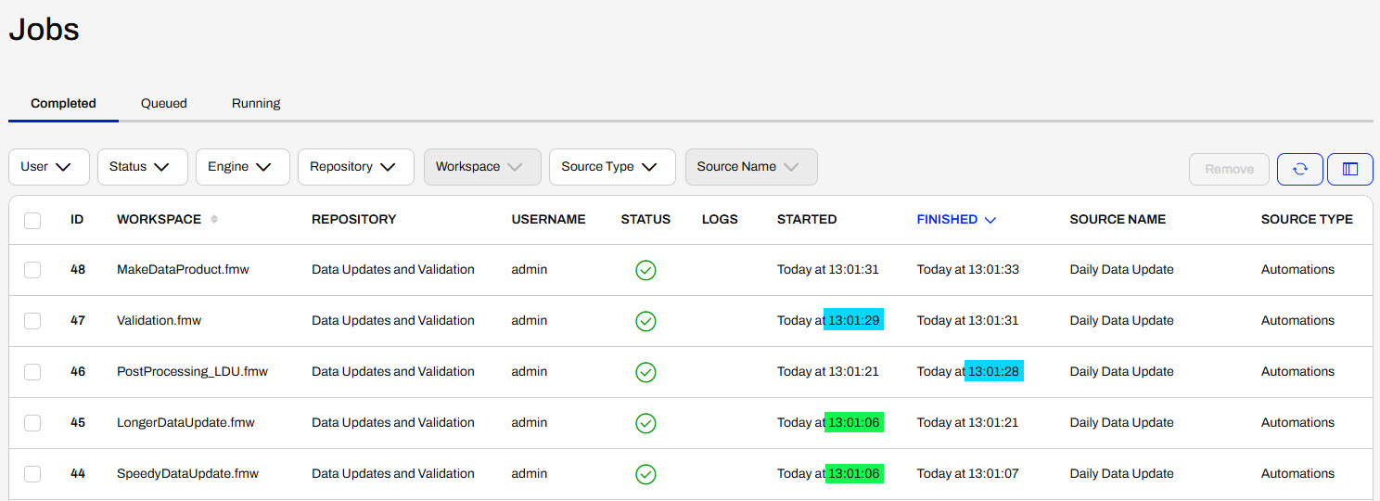Screen dimensions: 1380x501
Task: Click success status icon for Validation.fmw
Action: 645,321
